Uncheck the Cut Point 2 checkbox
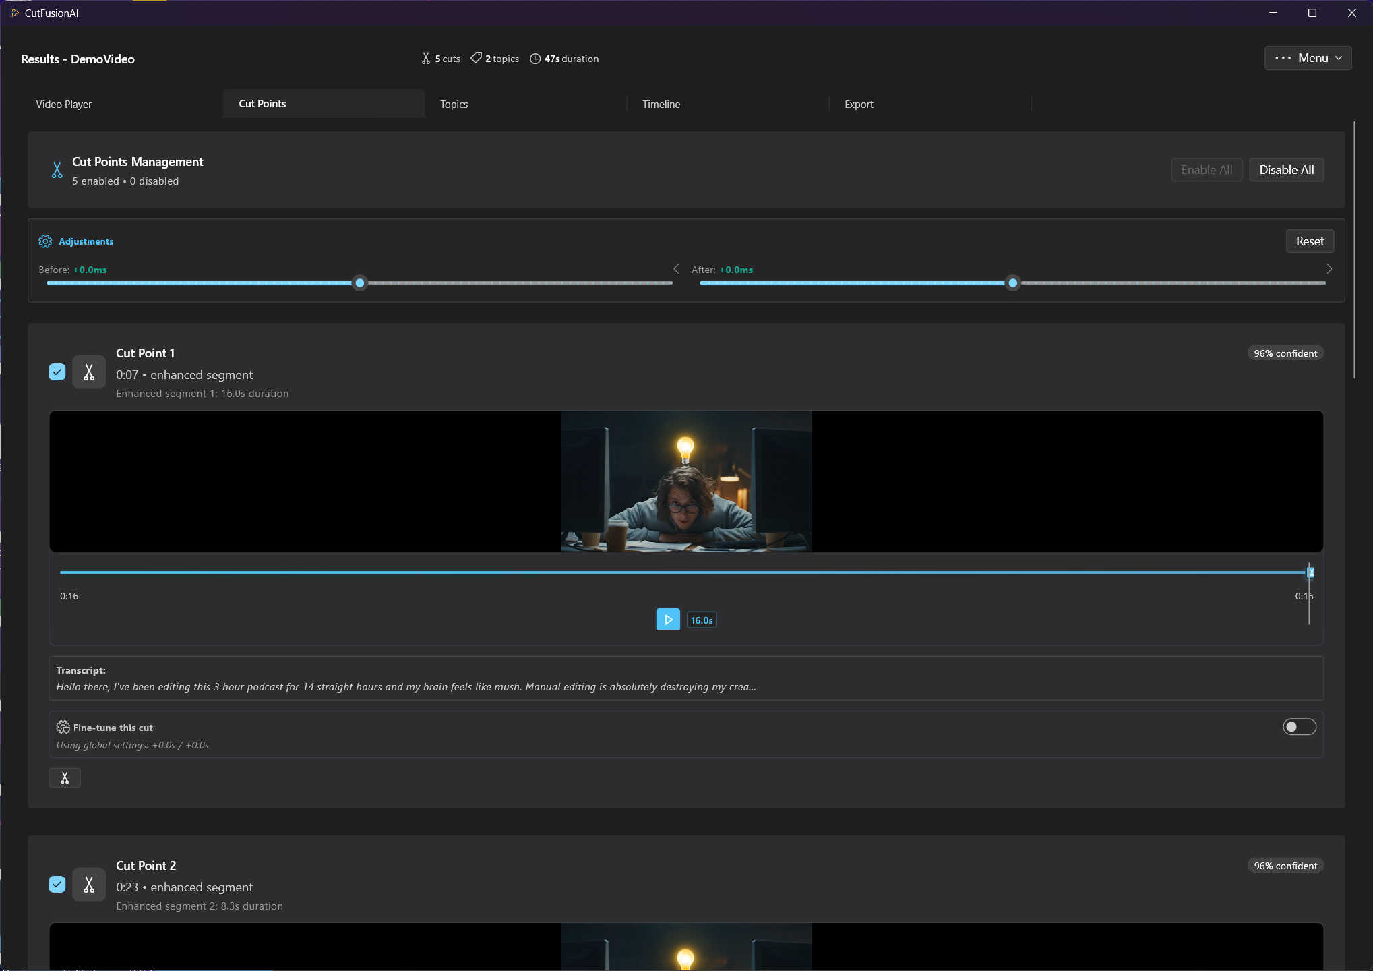Viewport: 1373px width, 971px height. coord(57,885)
